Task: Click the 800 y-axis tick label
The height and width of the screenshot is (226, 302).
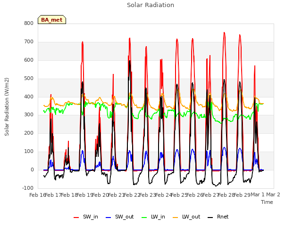Action: pyautogui.click(x=29, y=23)
